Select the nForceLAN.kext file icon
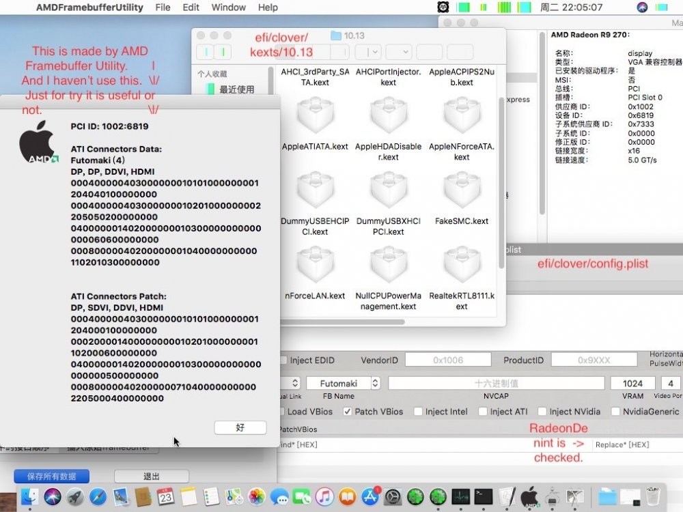683x512 pixels. pos(315,265)
